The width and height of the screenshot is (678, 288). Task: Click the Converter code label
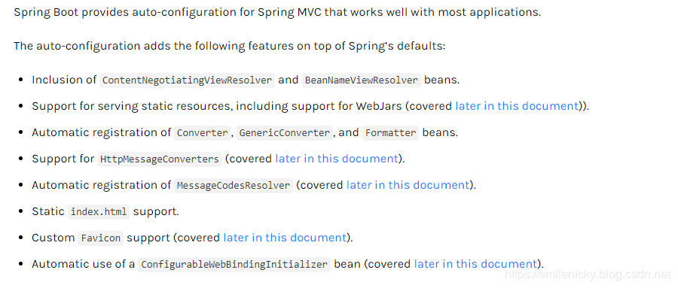[203, 133]
